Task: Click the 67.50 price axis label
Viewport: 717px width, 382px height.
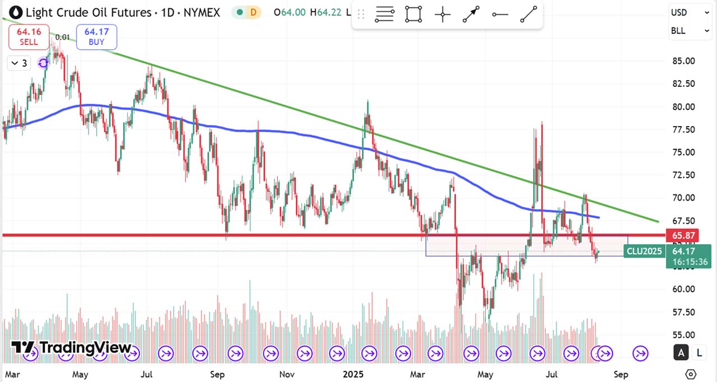Action: [684, 221]
